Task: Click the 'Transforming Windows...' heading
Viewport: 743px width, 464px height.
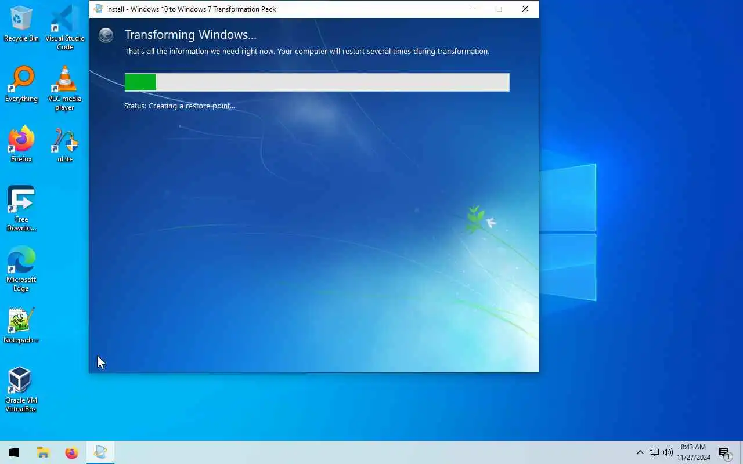Action: (x=190, y=35)
